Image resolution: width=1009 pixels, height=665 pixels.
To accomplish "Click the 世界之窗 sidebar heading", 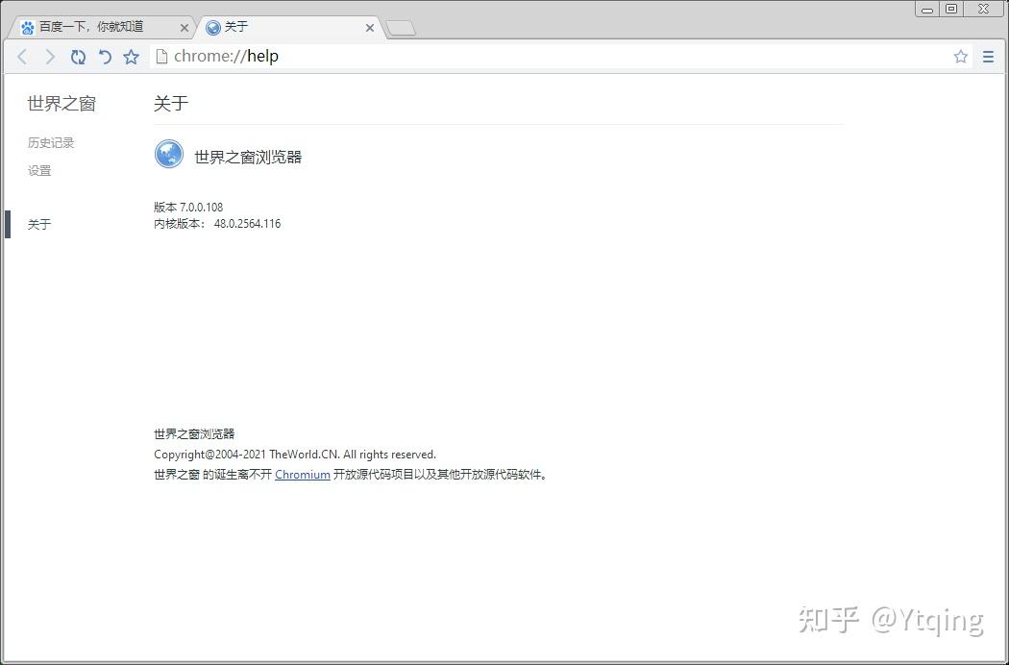I will pos(61,103).
